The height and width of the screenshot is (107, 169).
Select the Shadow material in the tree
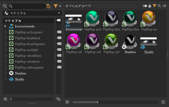click(x=21, y=73)
